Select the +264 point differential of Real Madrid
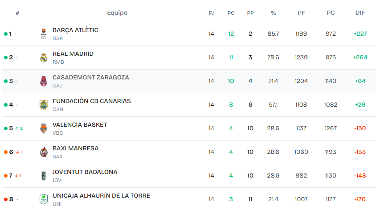This screenshot has width=376, height=211. (360, 58)
